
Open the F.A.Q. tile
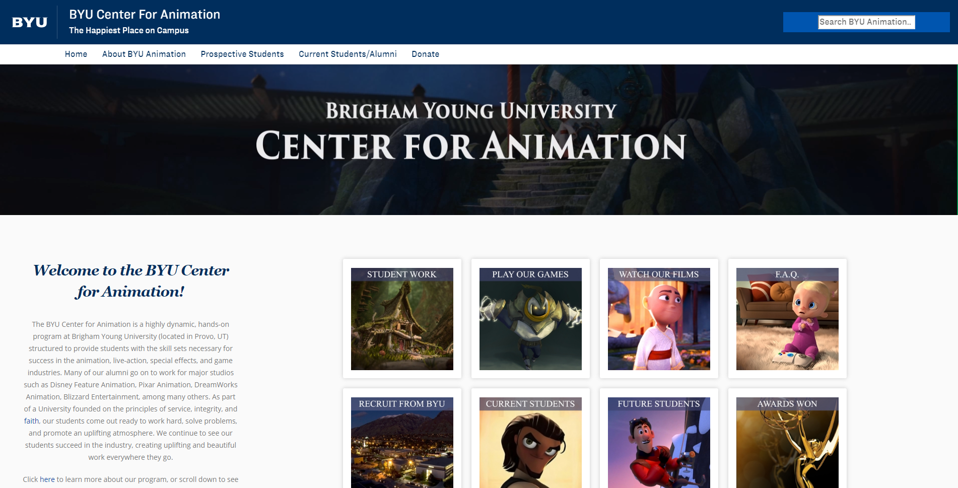tap(787, 319)
